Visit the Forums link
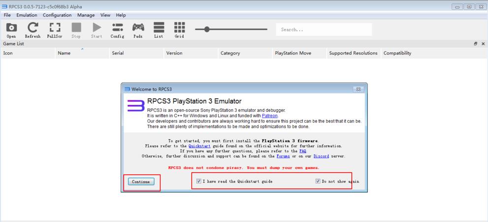Image resolution: width=488 pixels, height=222 pixels. click(283, 157)
